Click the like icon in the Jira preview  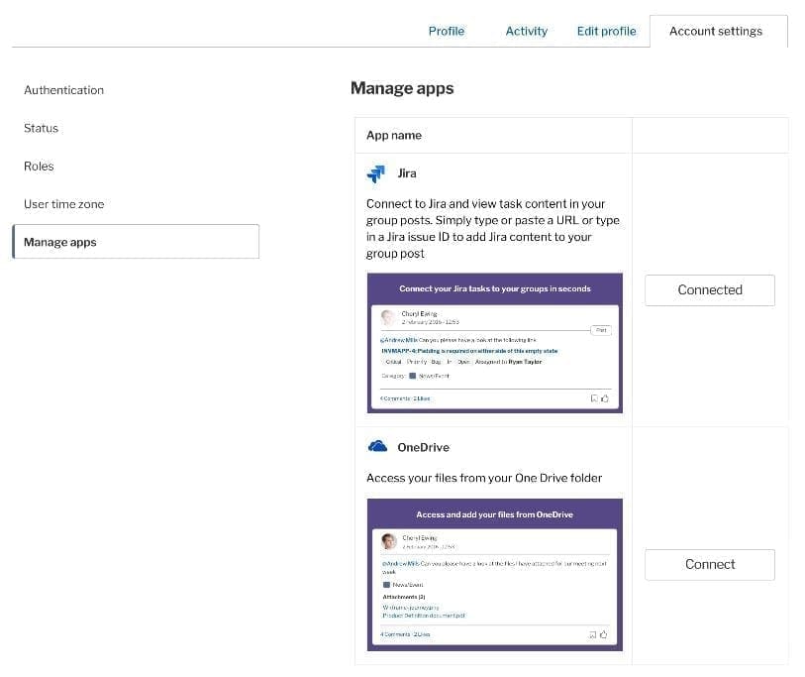(605, 398)
